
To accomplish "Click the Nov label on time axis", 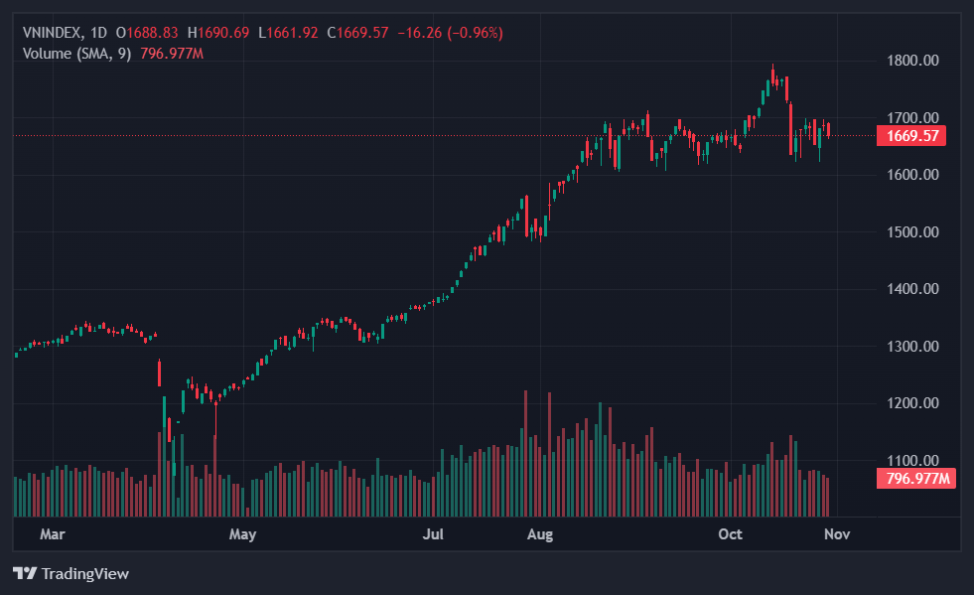I will pyautogui.click(x=837, y=534).
